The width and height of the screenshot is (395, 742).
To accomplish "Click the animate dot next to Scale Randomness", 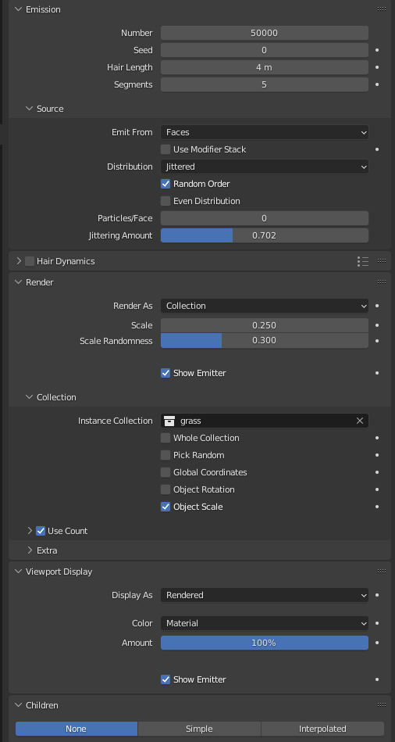I will tap(377, 341).
